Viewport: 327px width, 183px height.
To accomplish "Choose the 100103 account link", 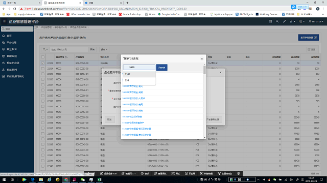I will tap(133, 93).
